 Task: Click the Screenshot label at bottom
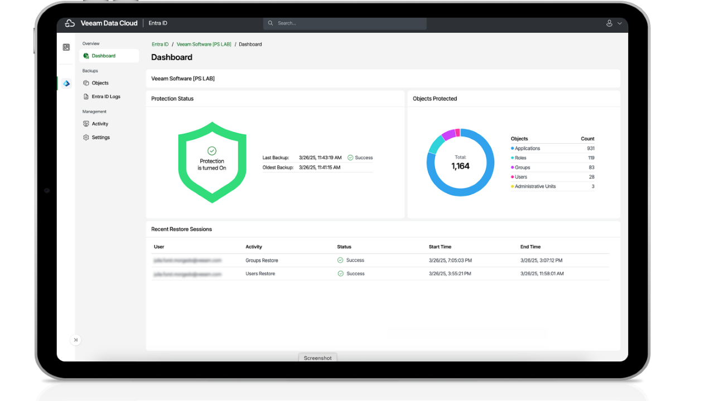point(318,358)
